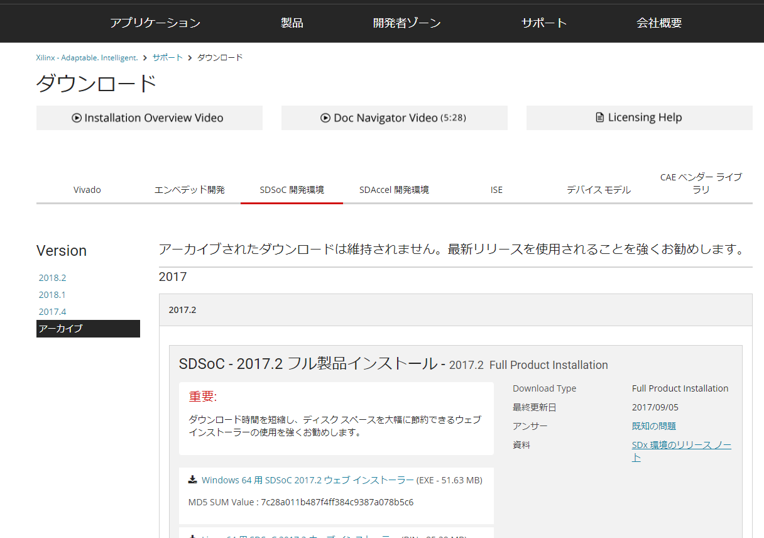This screenshot has height=538, width=764.
Task: Open the ISE downloads tab
Action: [496, 190]
